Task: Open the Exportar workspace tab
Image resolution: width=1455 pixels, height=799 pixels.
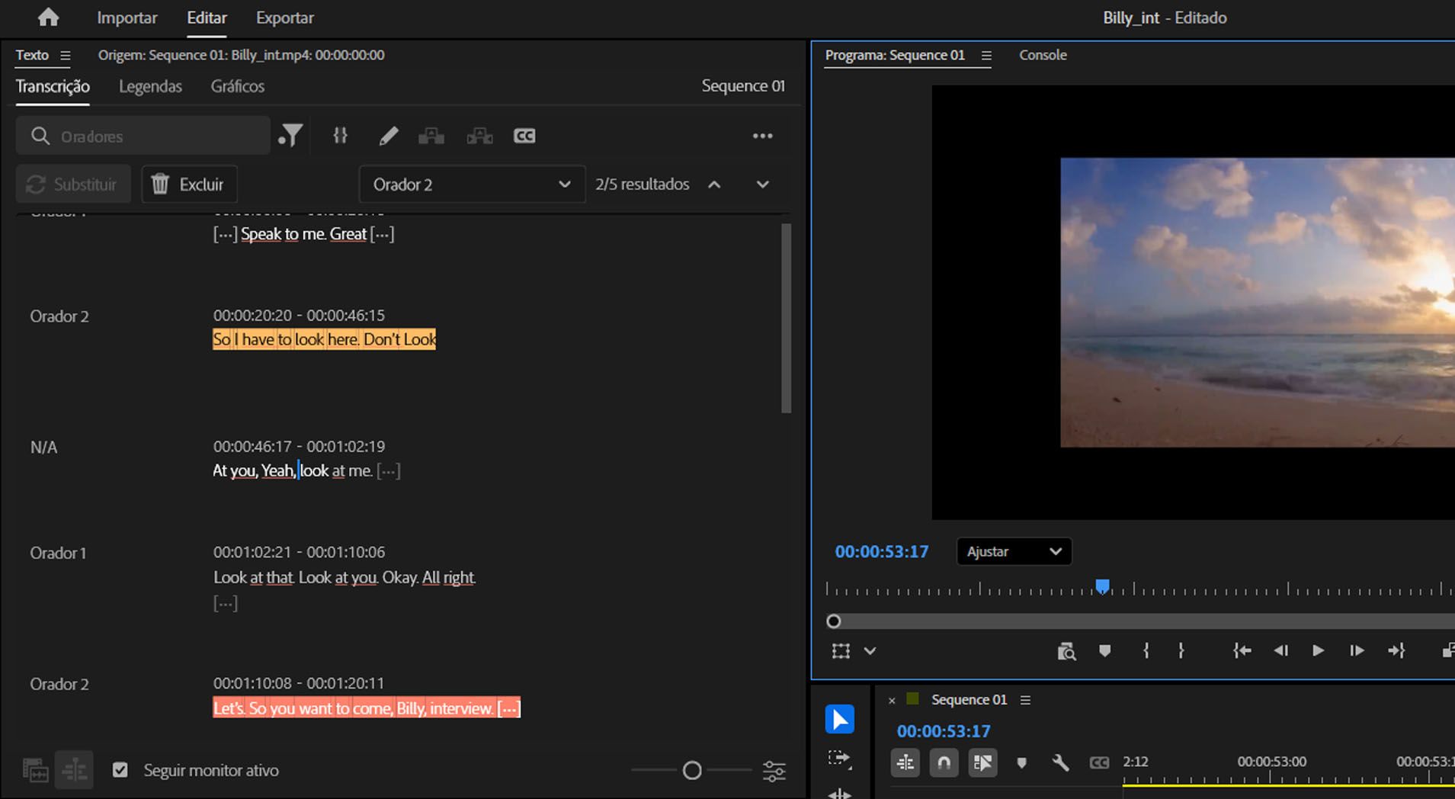Action: coord(284,18)
